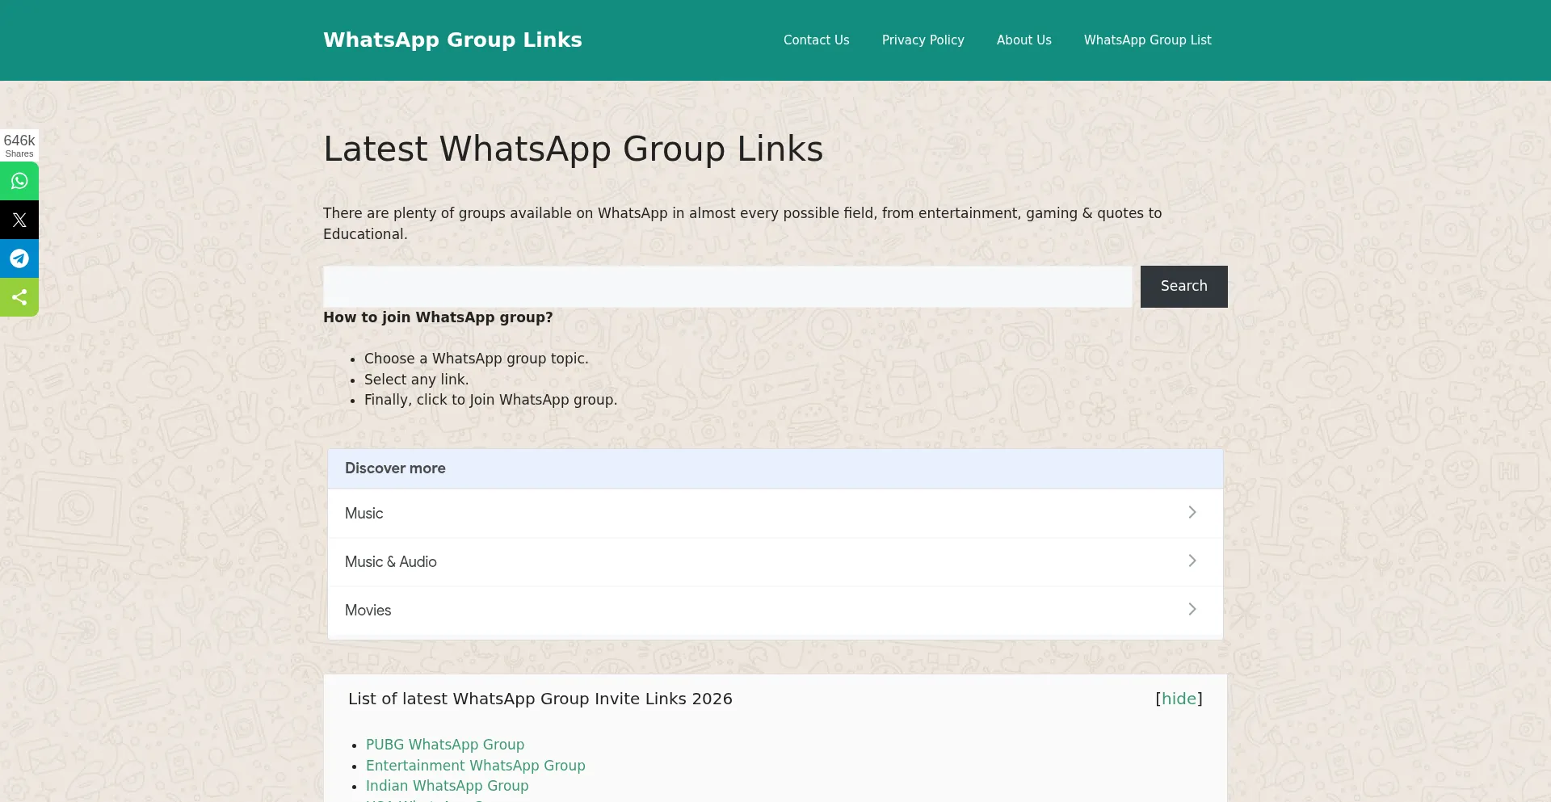Go to WhatsApp Group Links site title
The image size is (1551, 802).
click(x=452, y=40)
